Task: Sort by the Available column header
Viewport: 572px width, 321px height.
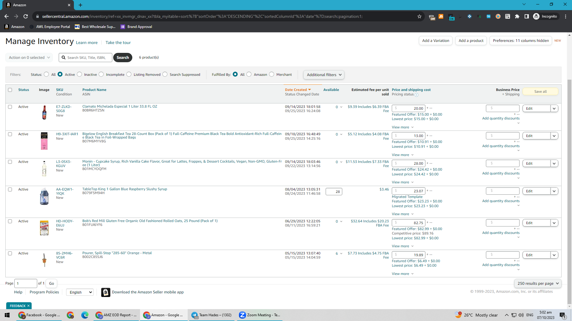Action: click(331, 90)
